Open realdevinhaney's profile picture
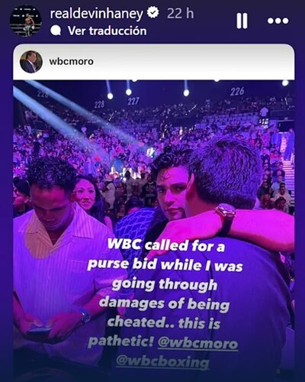 pos(25,21)
